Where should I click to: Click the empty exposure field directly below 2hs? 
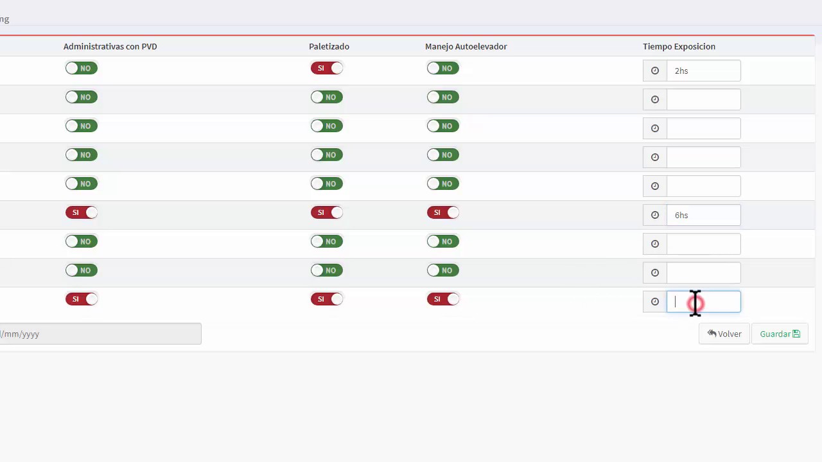click(x=703, y=99)
